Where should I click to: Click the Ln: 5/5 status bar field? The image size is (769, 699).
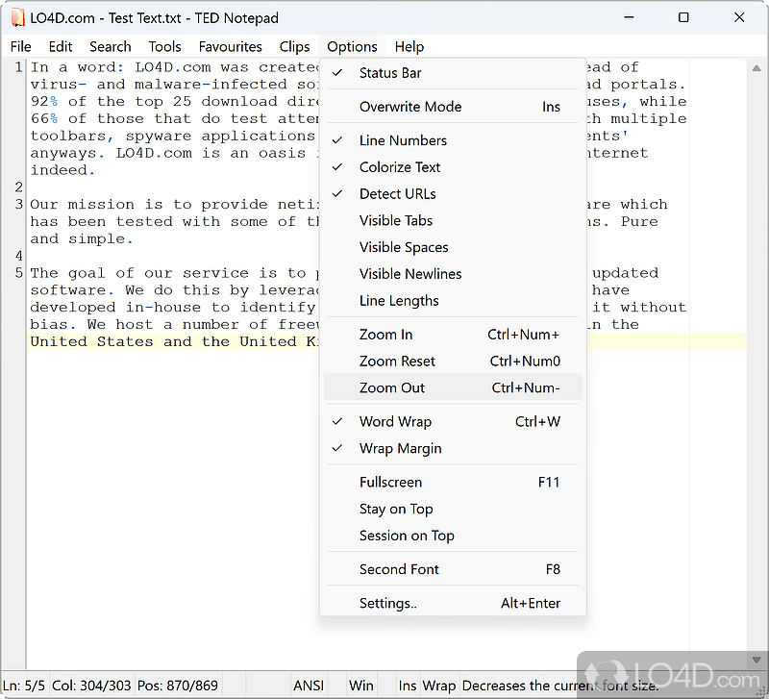click(x=23, y=686)
